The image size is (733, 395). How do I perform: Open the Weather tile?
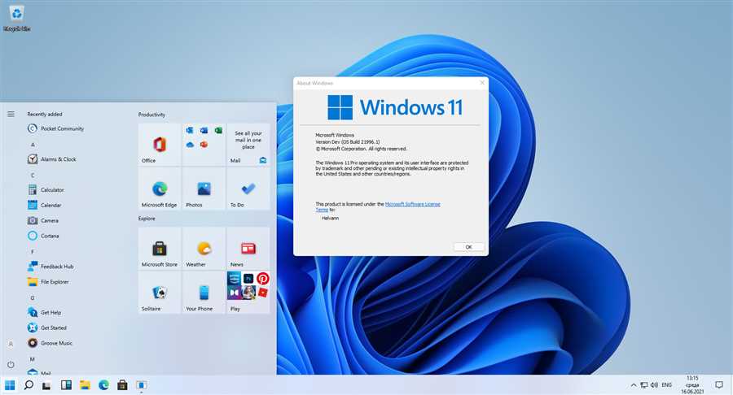[204, 248]
